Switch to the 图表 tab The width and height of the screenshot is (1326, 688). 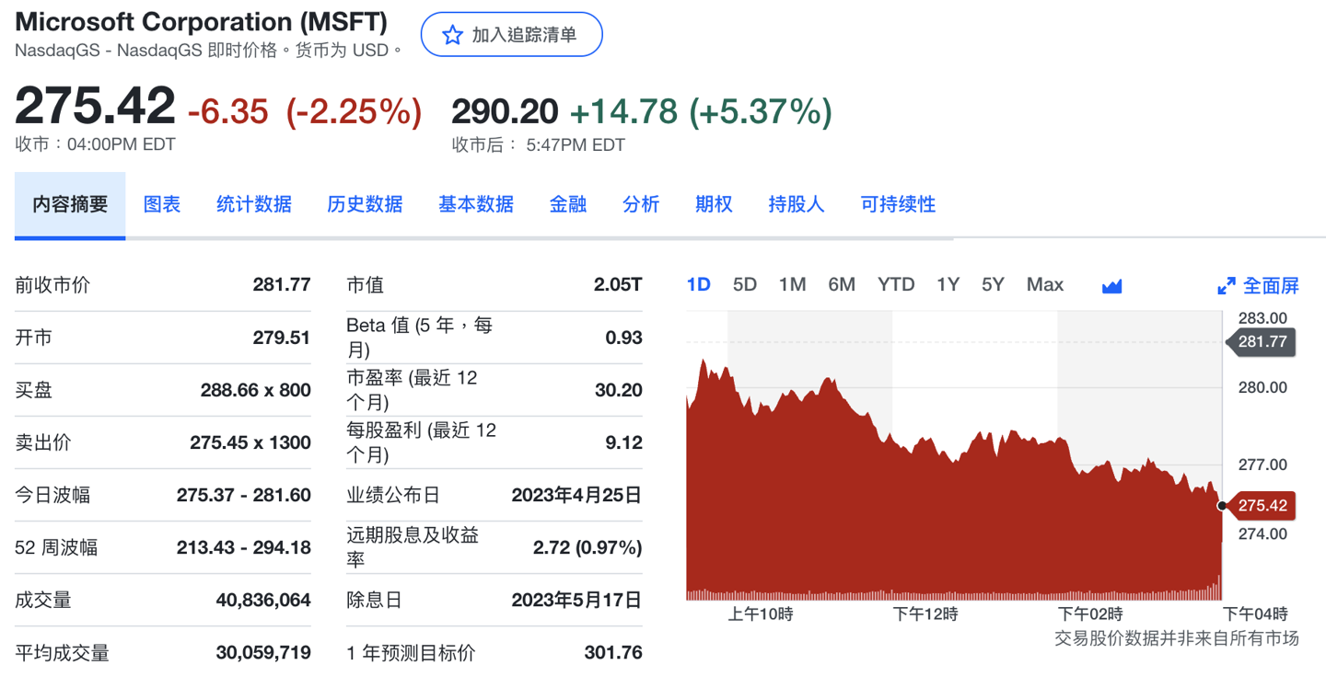coord(162,204)
